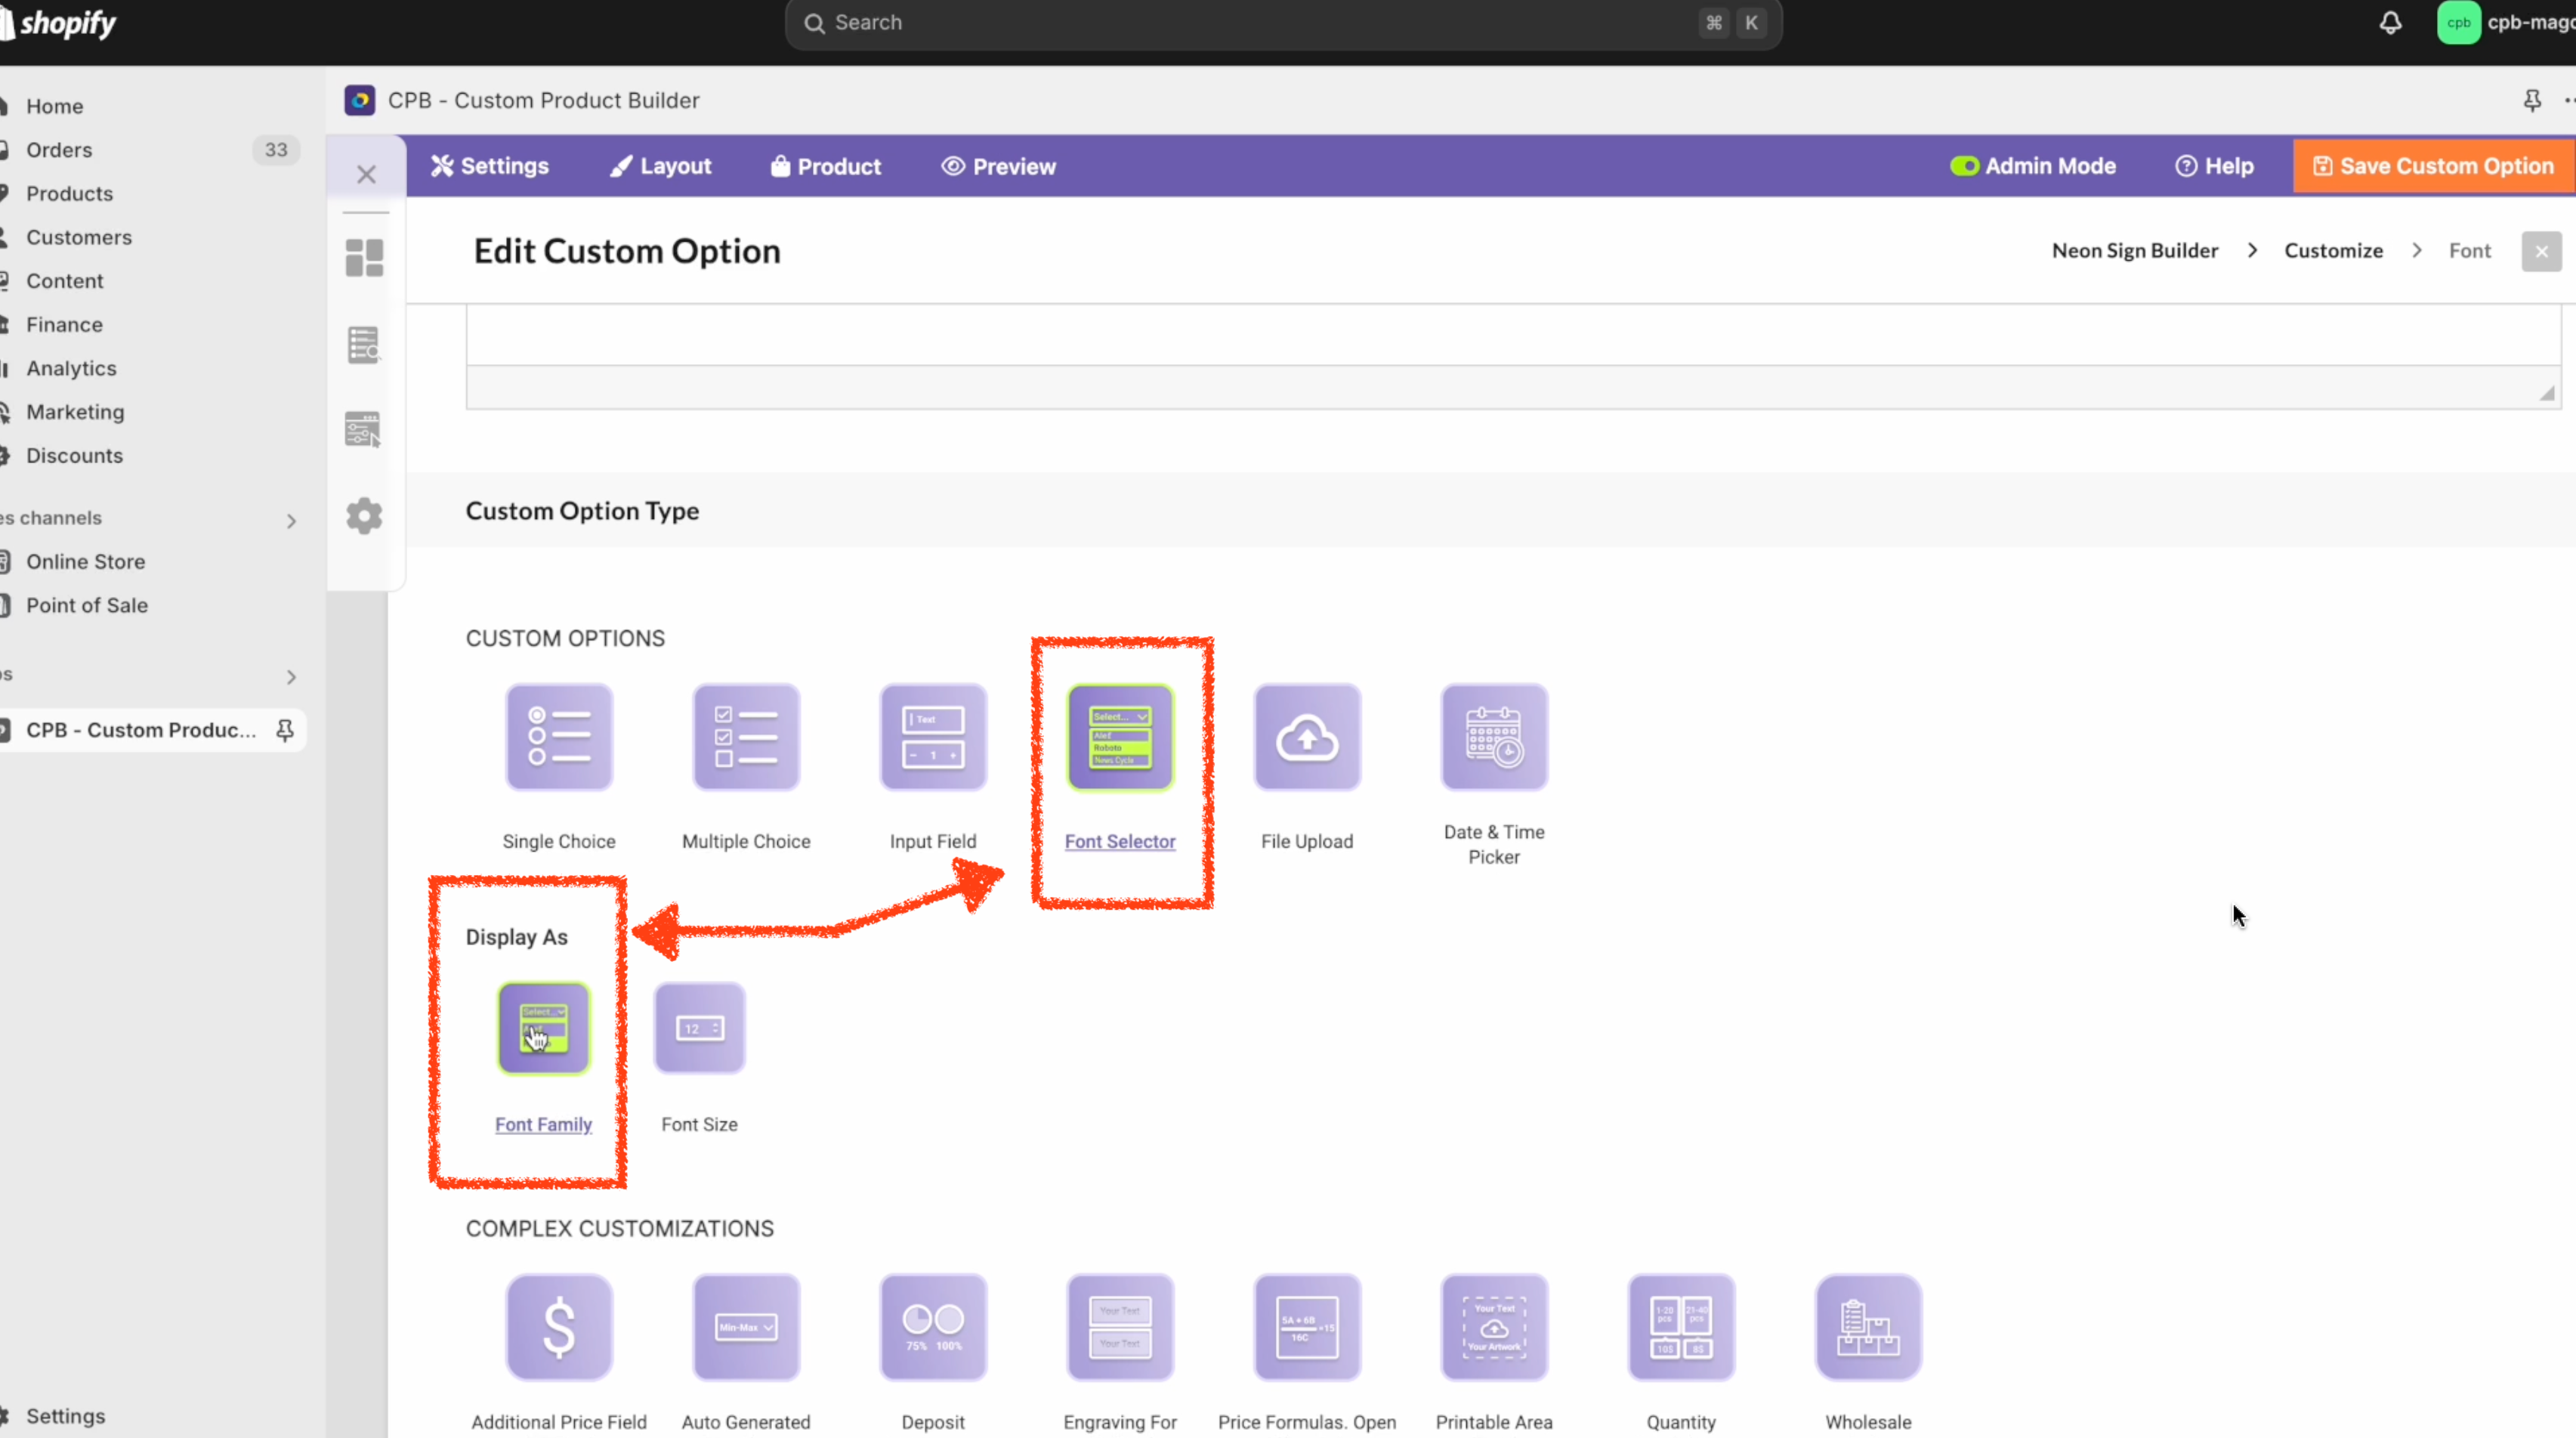
Task: Open the cpb store account menu
Action: click(2506, 23)
